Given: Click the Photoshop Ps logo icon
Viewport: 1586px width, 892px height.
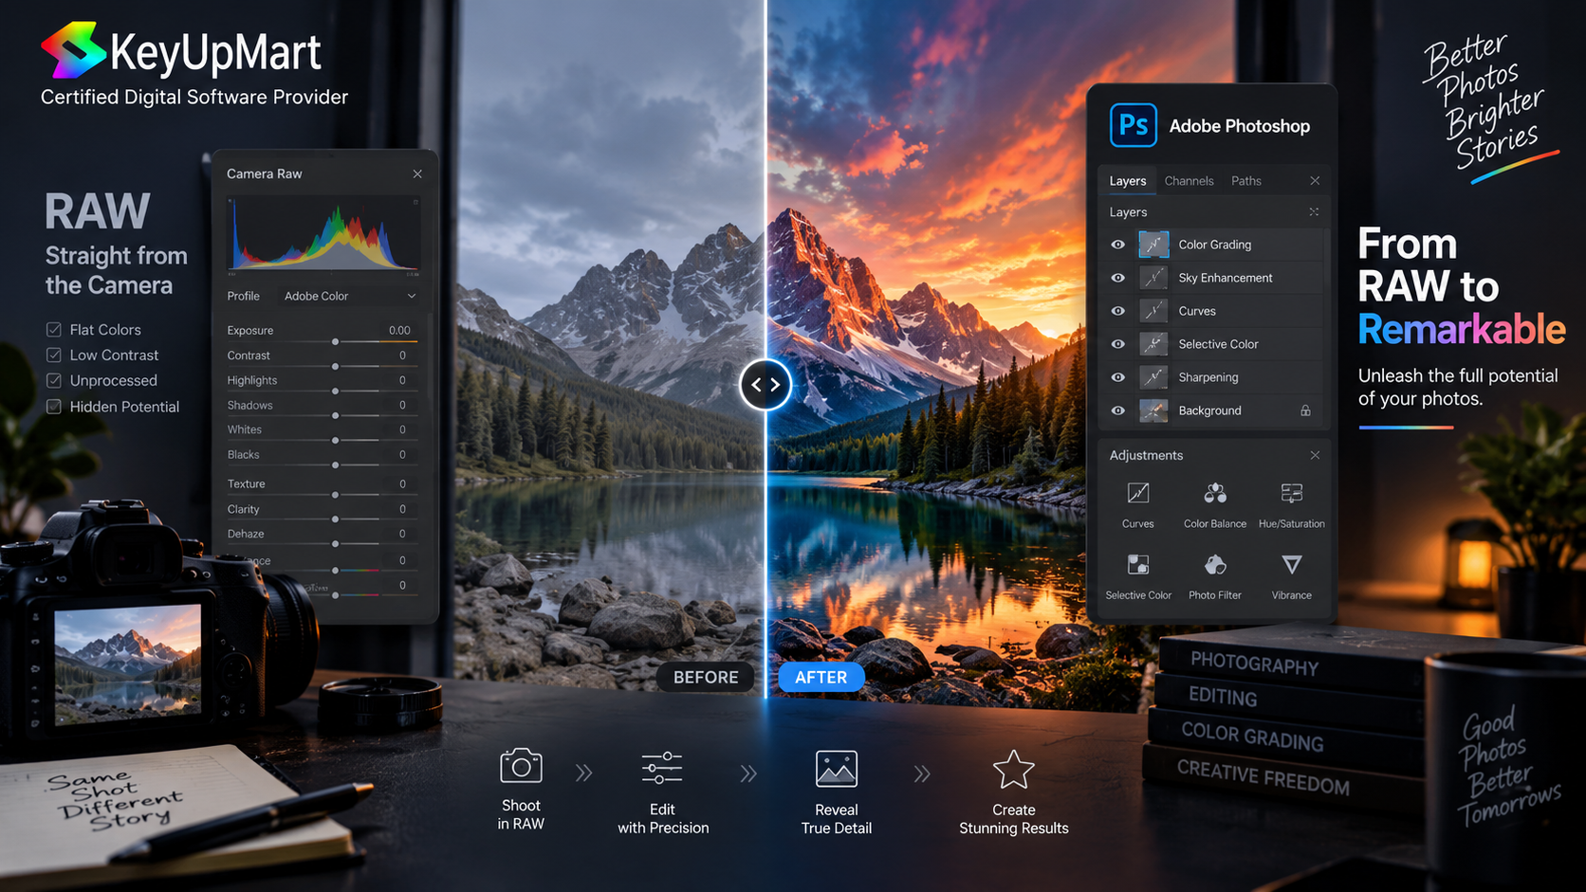Looking at the screenshot, I should [1134, 125].
